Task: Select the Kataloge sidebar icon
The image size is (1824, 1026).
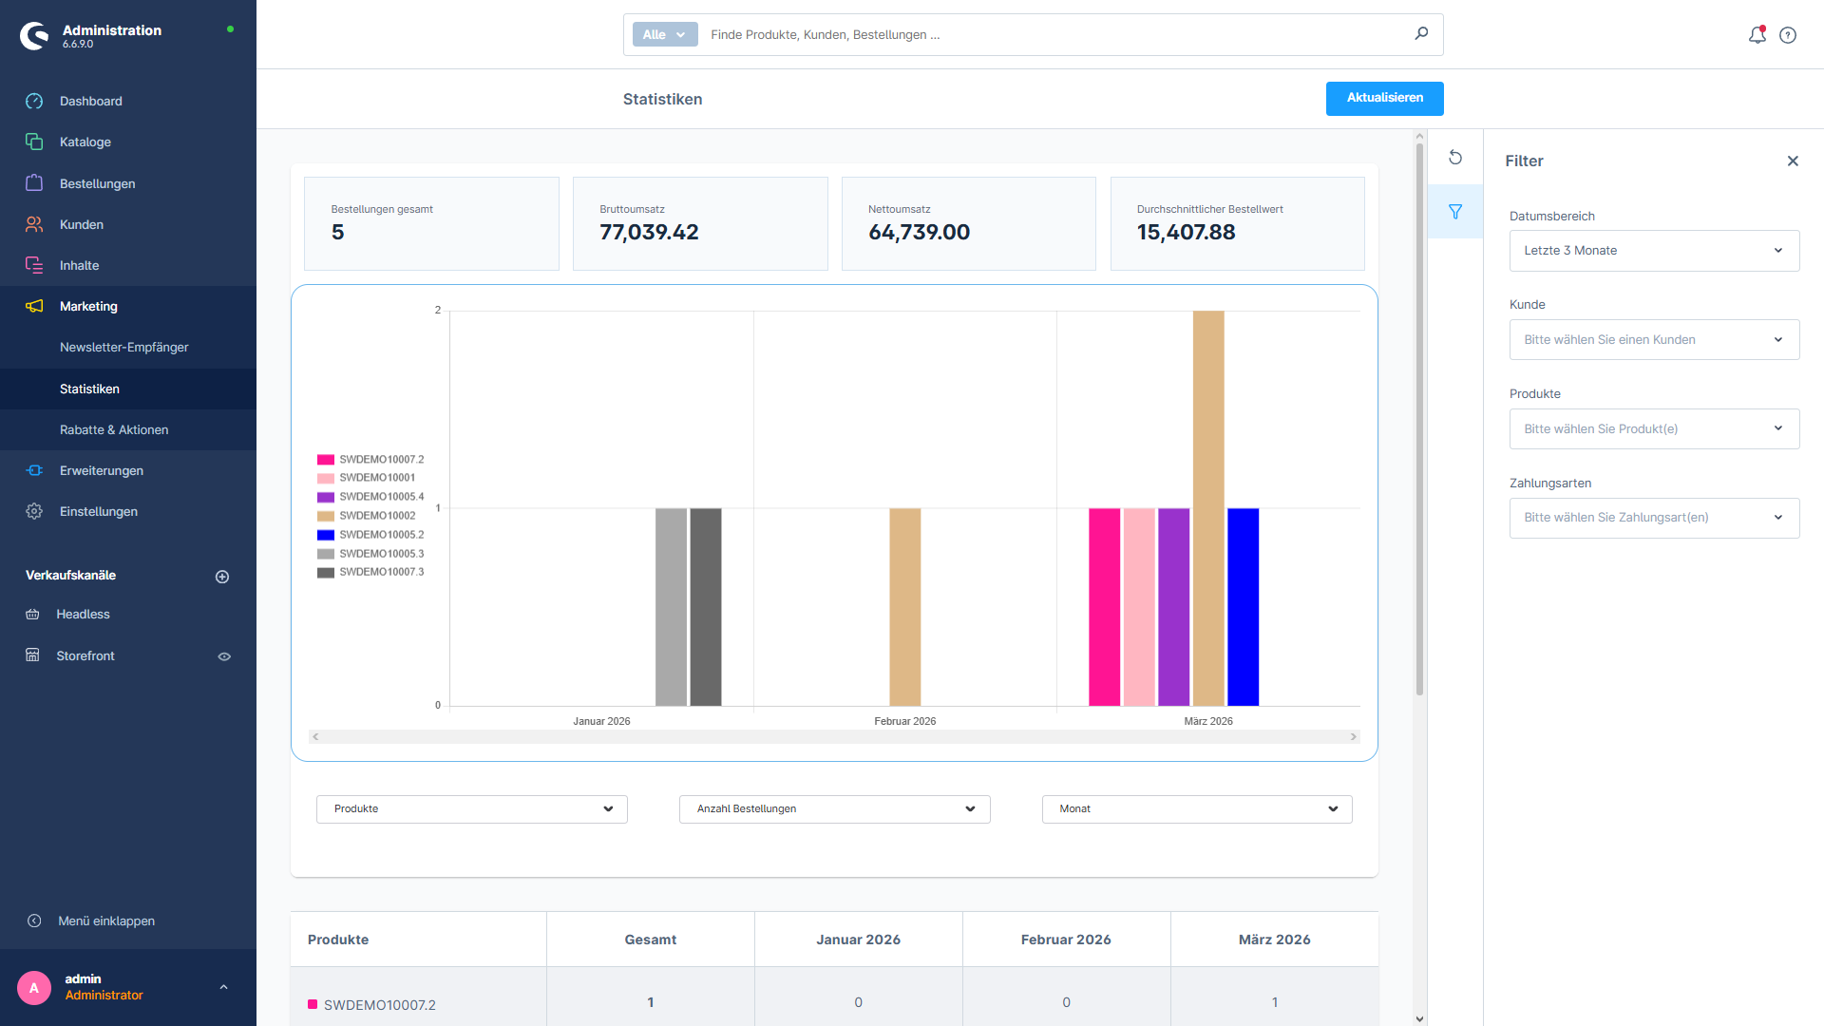Action: pyautogui.click(x=34, y=142)
